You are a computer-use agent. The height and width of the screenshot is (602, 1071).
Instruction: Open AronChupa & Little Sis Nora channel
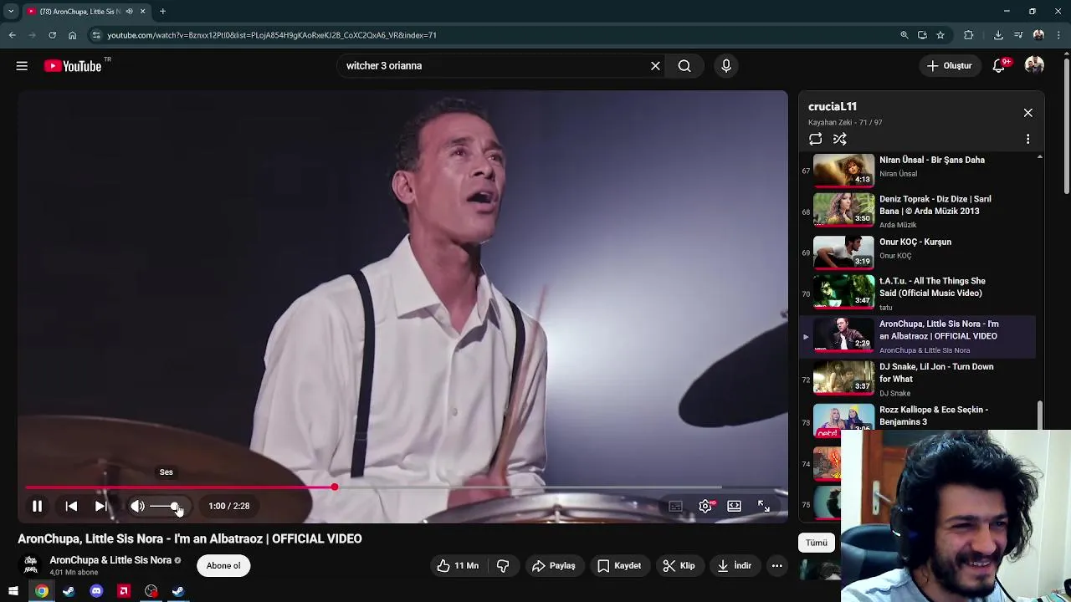pos(110,560)
